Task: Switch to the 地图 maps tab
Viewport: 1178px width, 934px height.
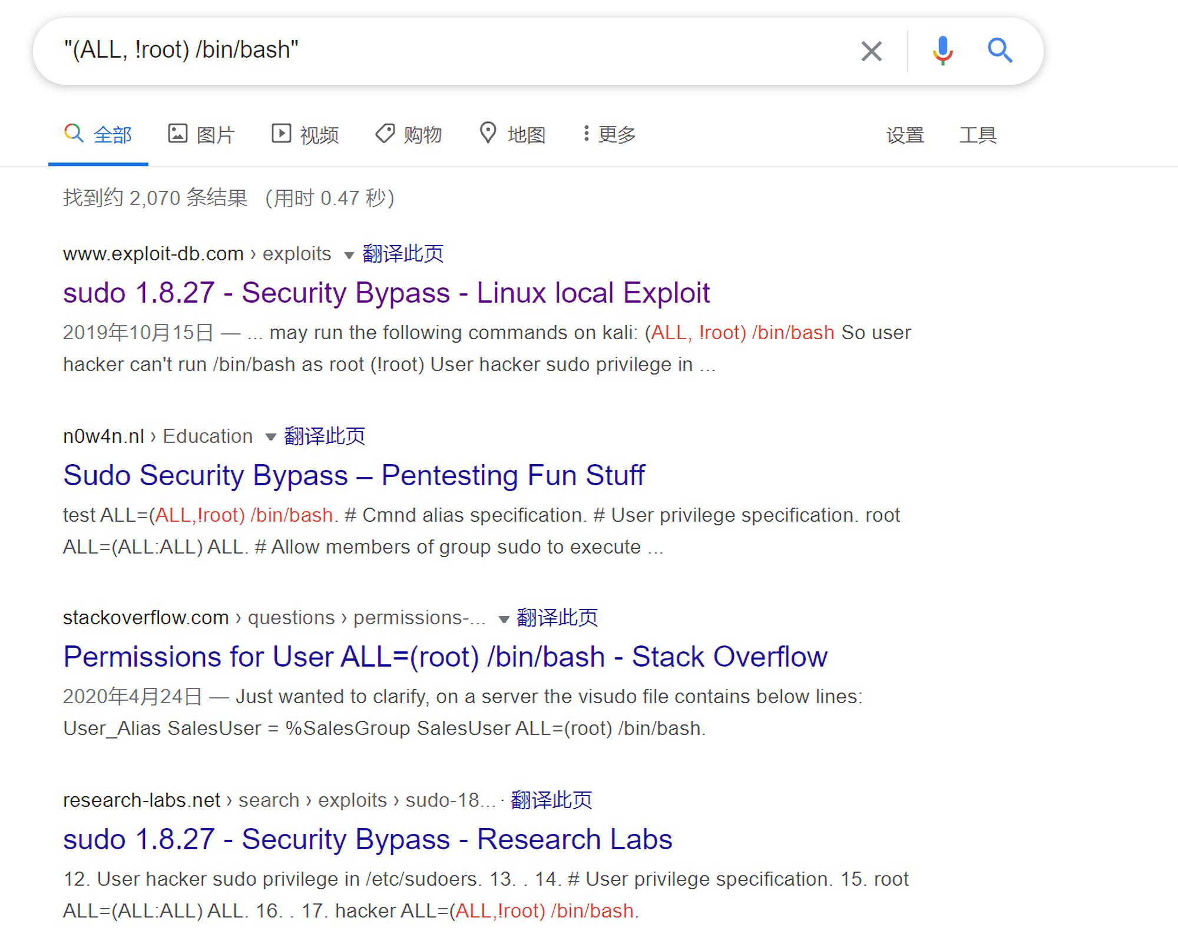Action: [512, 134]
